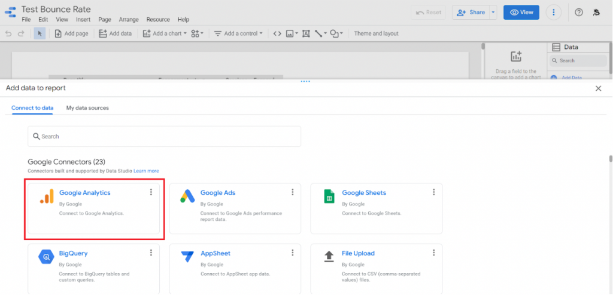The width and height of the screenshot is (613, 295).
Task: Select the Google Analytics connector
Action: pyautogui.click(x=94, y=209)
